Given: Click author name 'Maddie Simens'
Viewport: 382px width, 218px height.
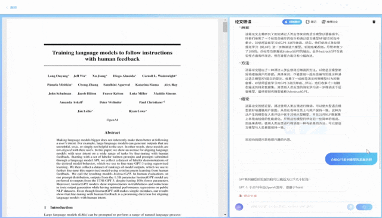Looking at the screenshot, I should [165, 94].
